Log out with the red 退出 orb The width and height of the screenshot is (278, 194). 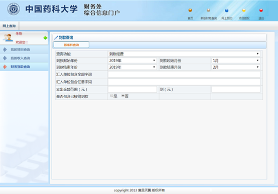tap(261, 10)
